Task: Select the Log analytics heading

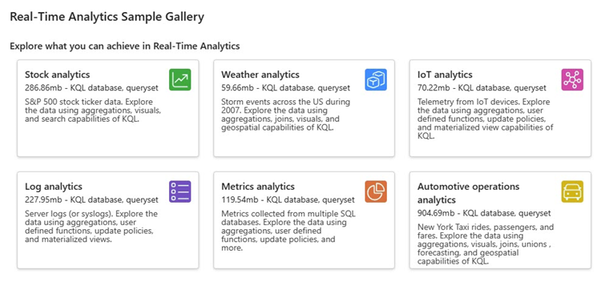Action: click(54, 187)
